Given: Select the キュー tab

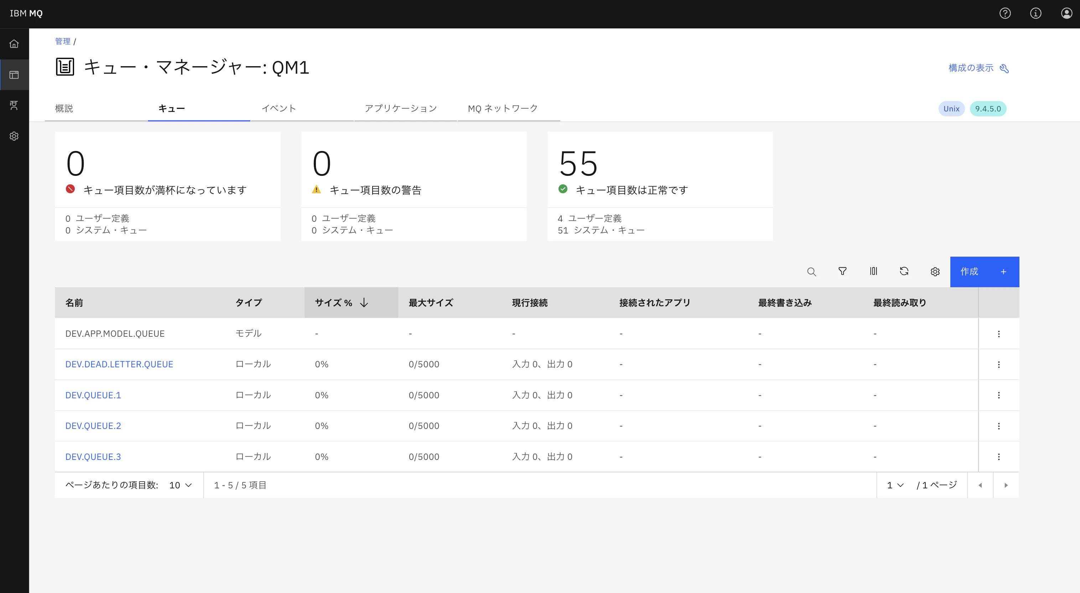Looking at the screenshot, I should (199, 109).
